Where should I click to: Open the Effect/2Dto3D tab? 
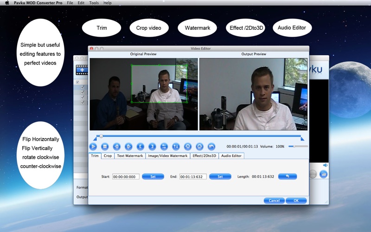(205, 156)
